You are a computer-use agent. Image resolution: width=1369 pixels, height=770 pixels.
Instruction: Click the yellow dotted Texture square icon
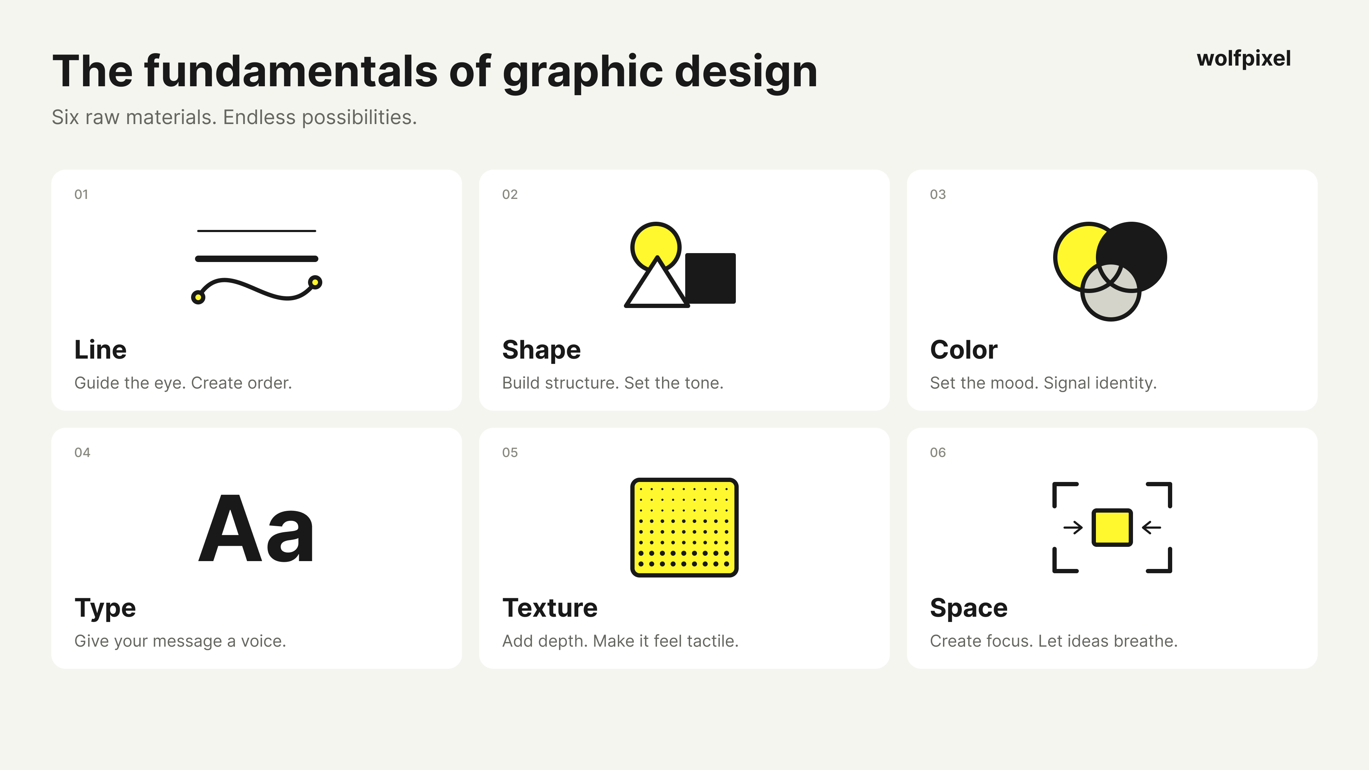[684, 527]
